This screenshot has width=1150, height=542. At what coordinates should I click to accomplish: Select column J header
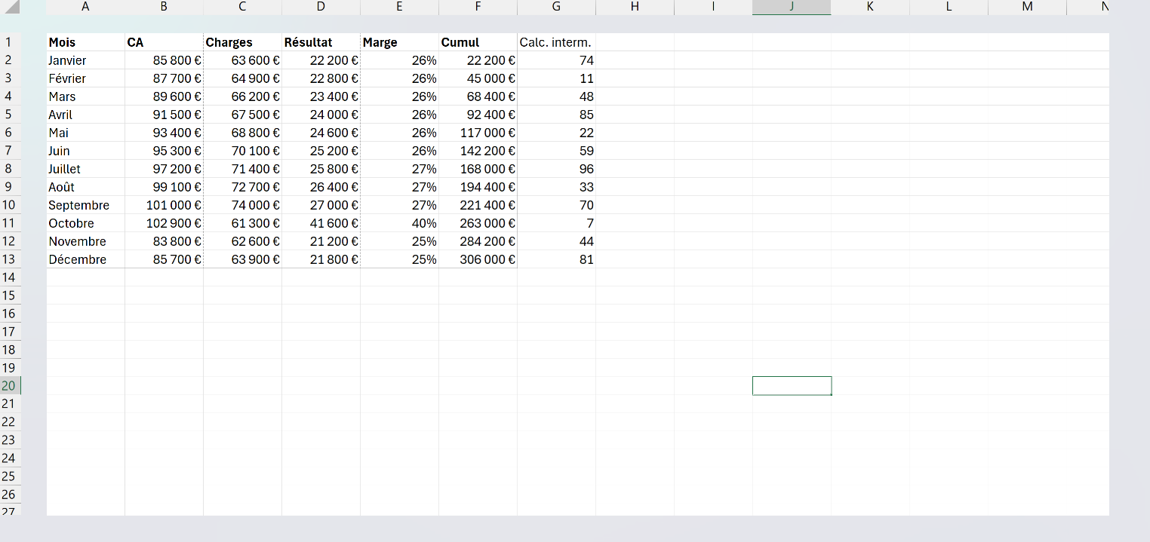tap(792, 7)
